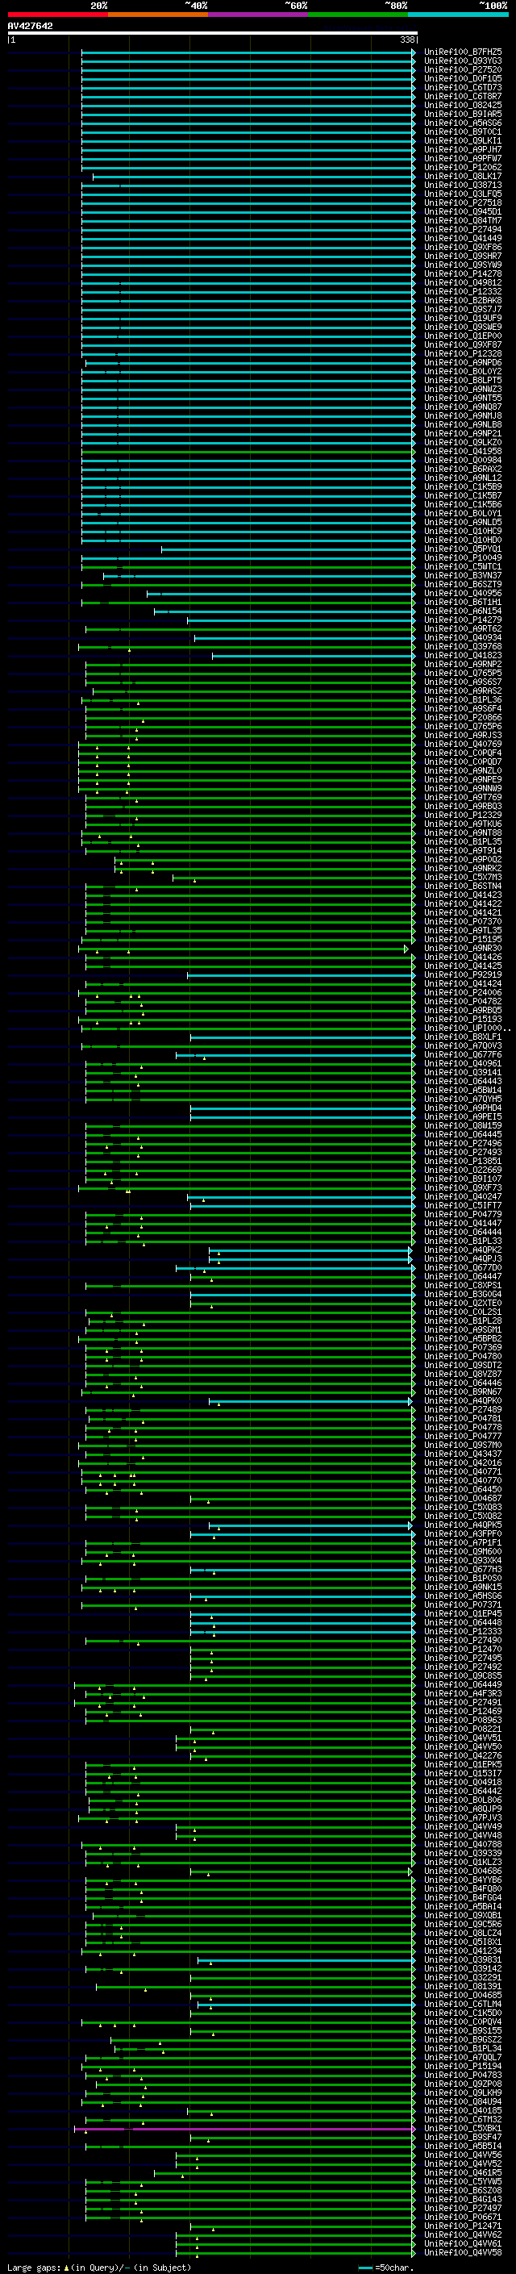Select the UniRef100_B9I107 label

tap(463, 1179)
